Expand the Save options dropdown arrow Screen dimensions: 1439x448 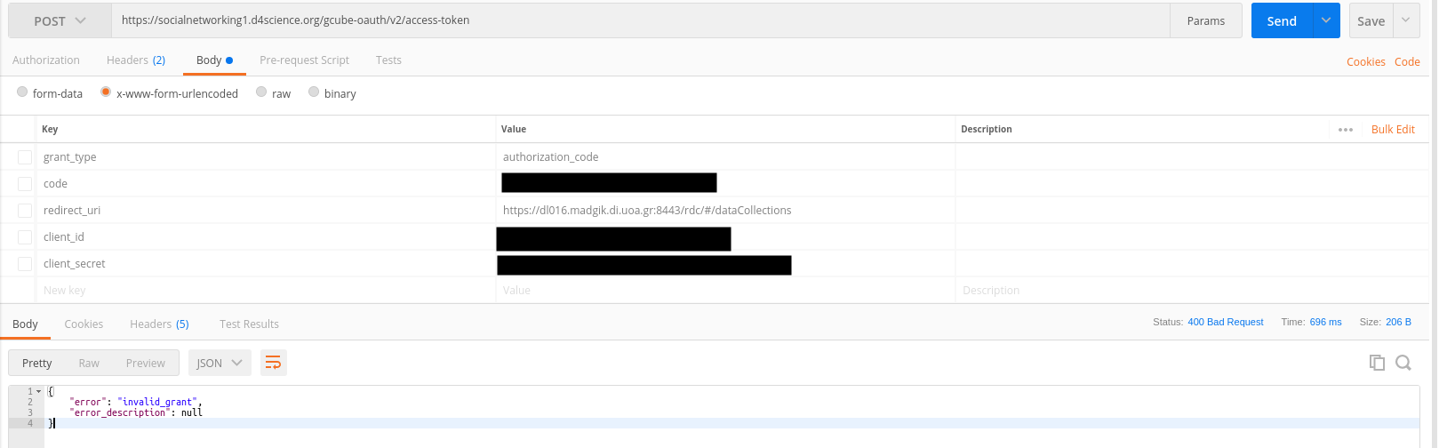[x=1406, y=21]
